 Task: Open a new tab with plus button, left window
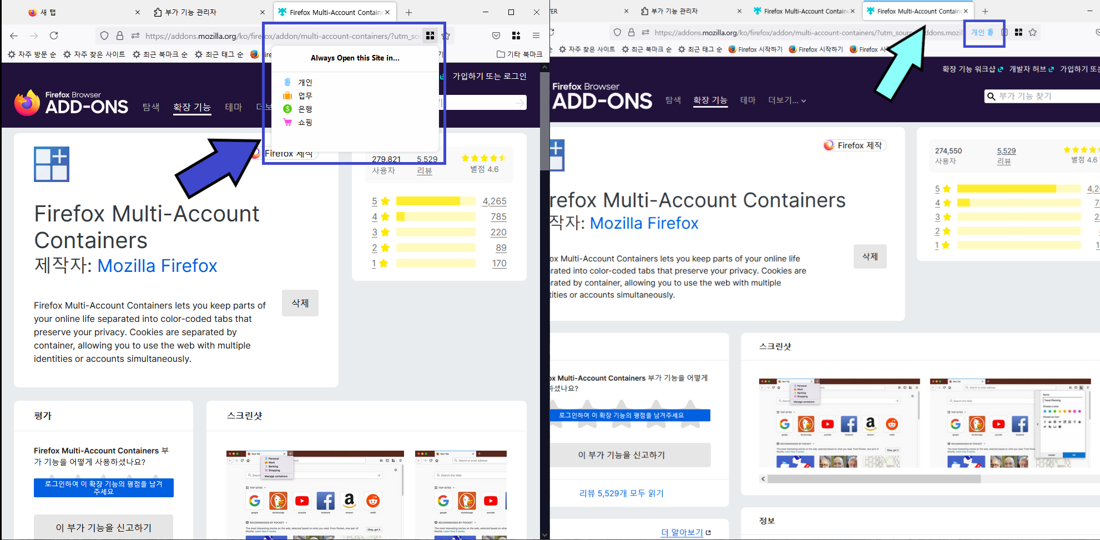click(409, 12)
